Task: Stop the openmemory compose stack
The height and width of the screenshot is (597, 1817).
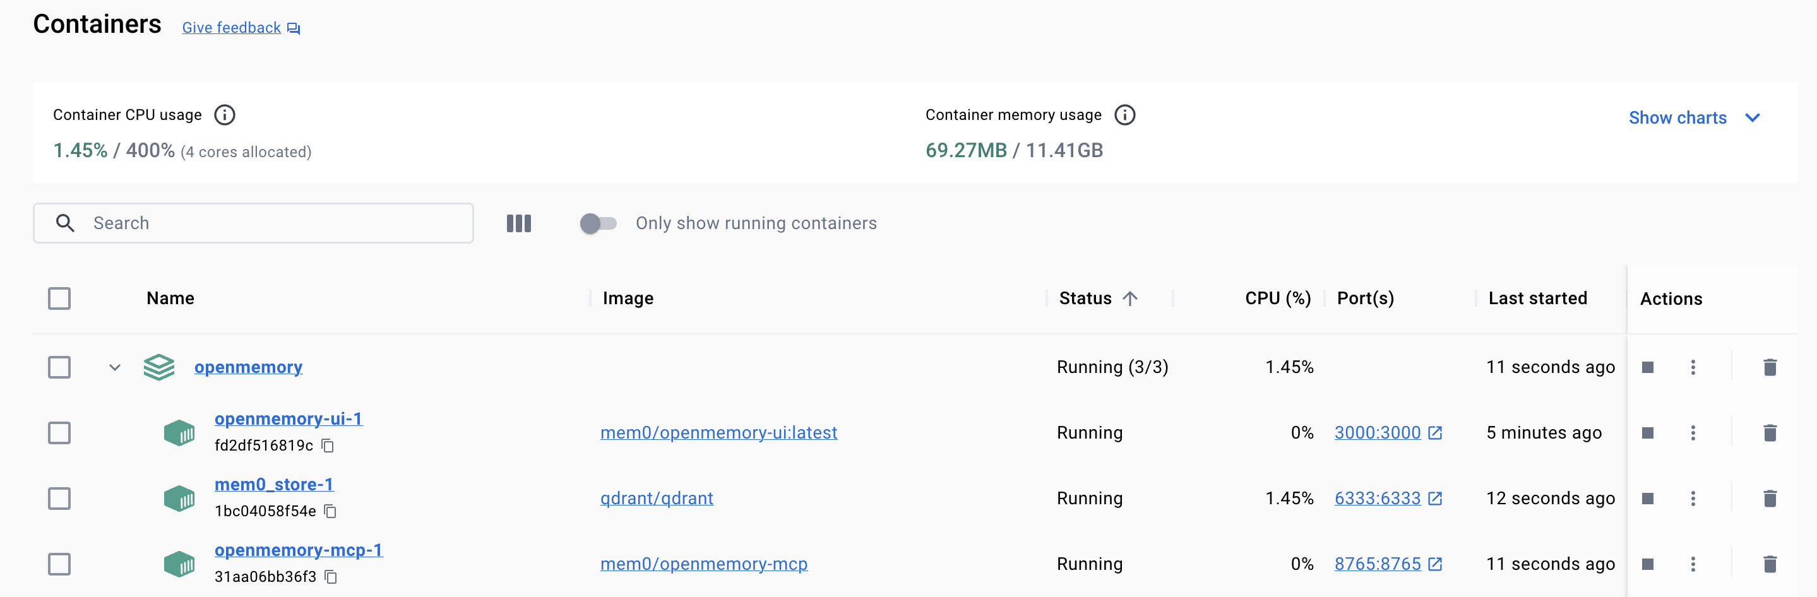Action: coord(1648,367)
